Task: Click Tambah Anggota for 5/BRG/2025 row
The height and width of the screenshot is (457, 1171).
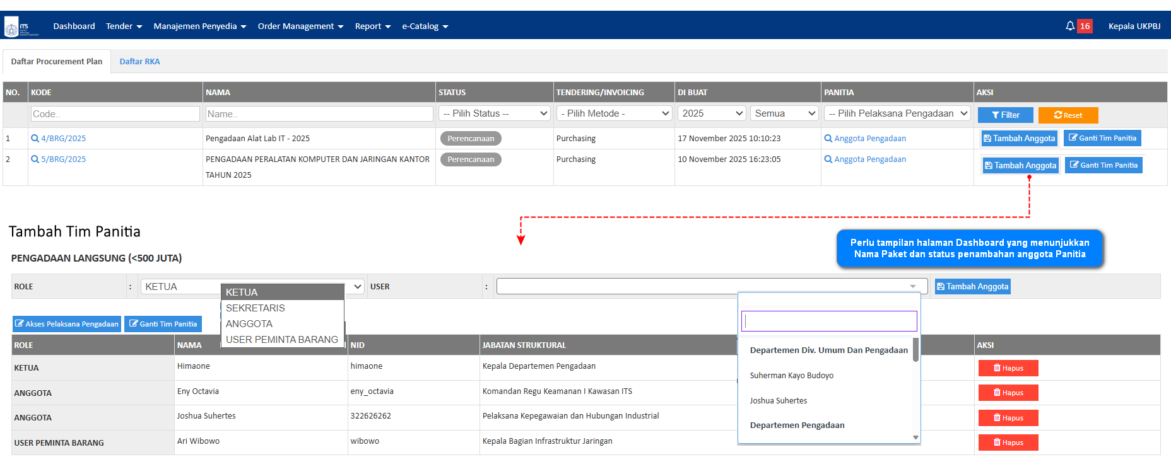Action: (1020, 166)
